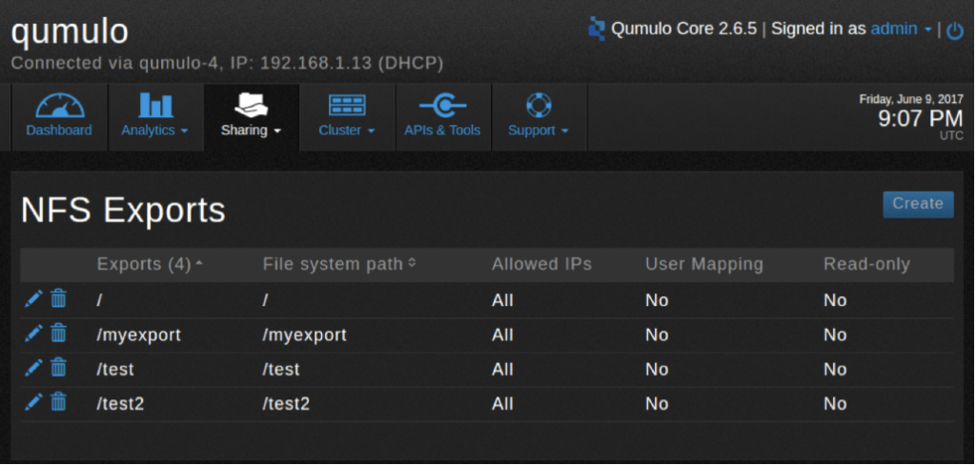The height and width of the screenshot is (465, 976).
Task: Sort by Exports (4) column
Action: click(x=150, y=264)
